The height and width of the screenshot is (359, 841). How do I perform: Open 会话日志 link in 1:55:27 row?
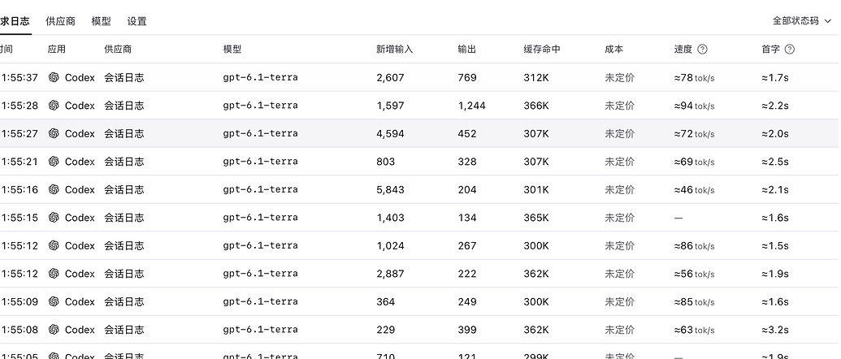[x=124, y=133]
